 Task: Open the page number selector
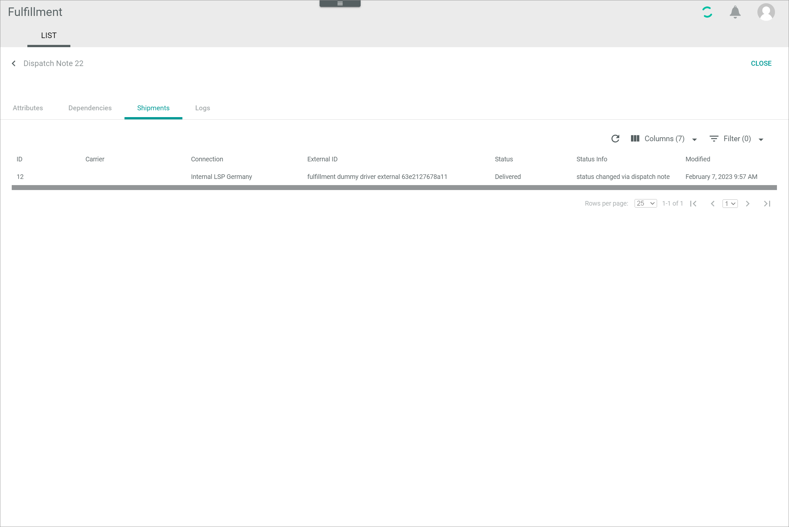click(x=730, y=204)
